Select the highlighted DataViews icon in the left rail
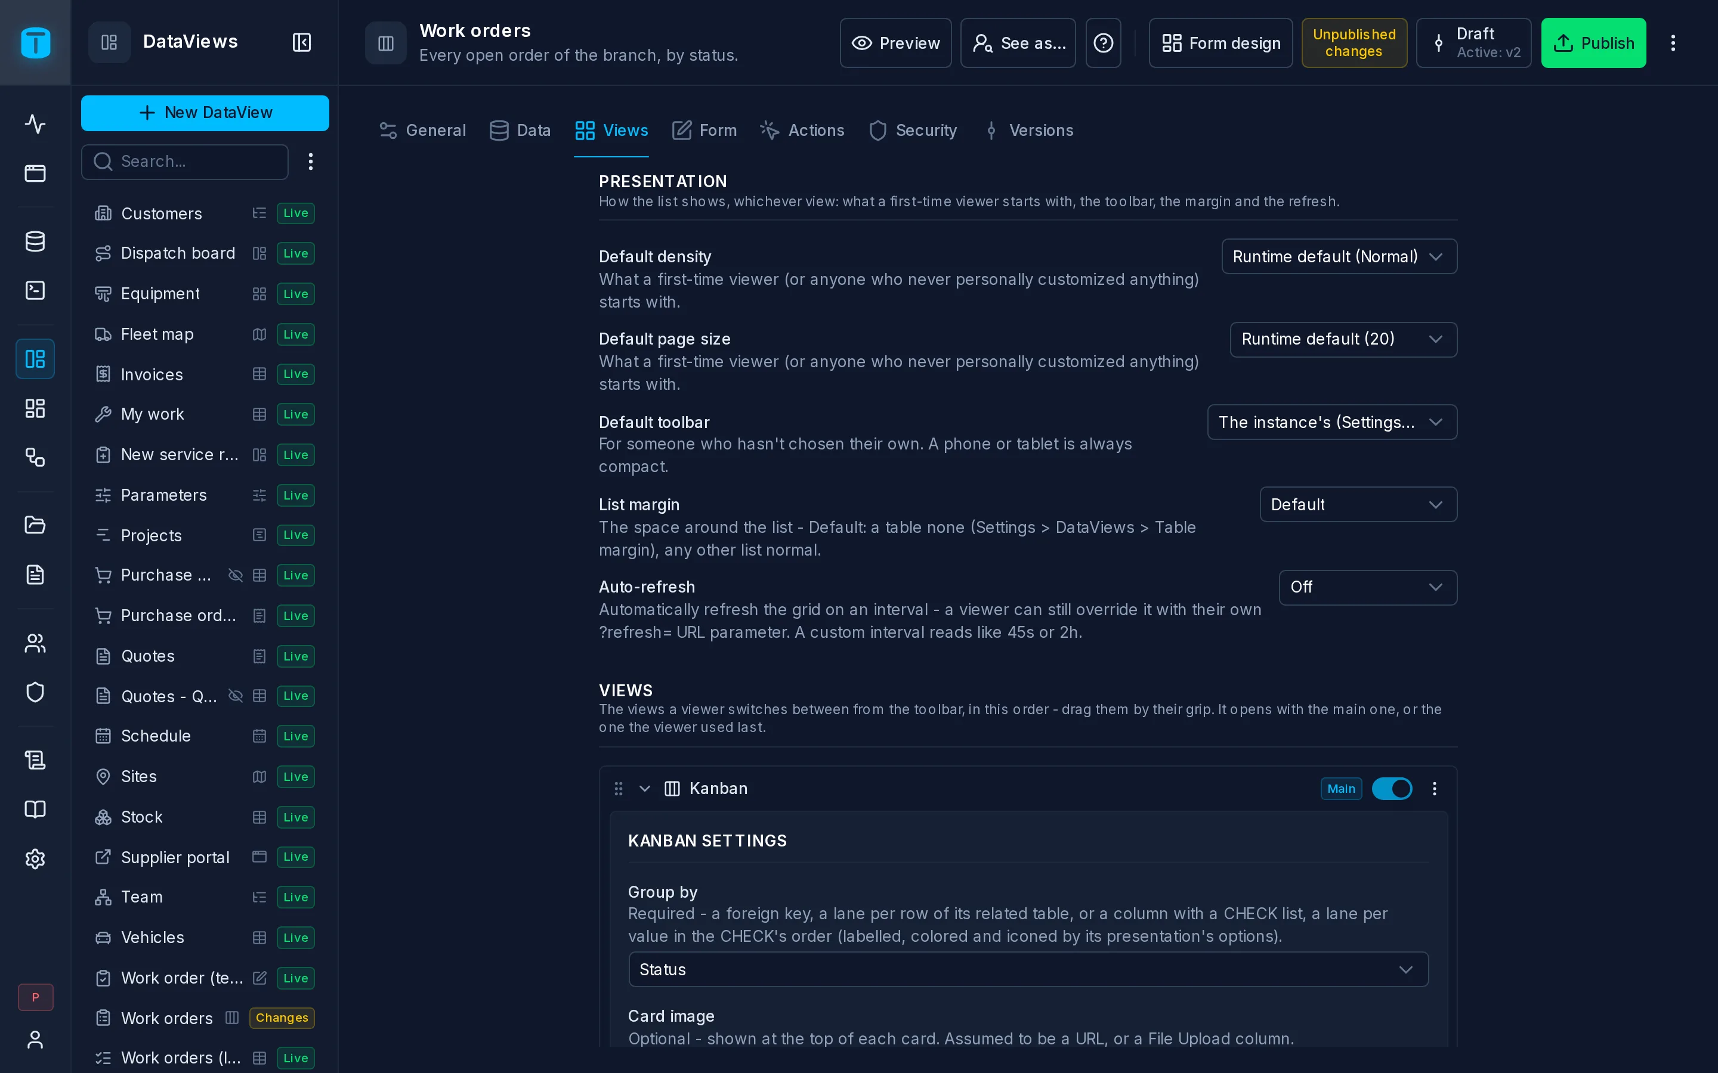The height and width of the screenshot is (1073, 1718). click(35, 358)
